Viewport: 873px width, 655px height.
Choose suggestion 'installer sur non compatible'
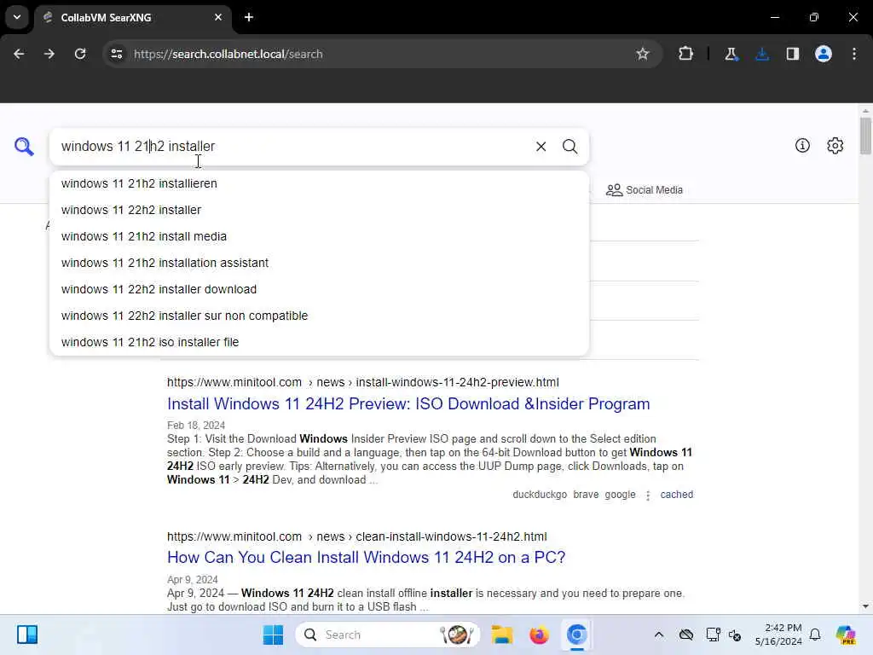[x=319, y=316]
